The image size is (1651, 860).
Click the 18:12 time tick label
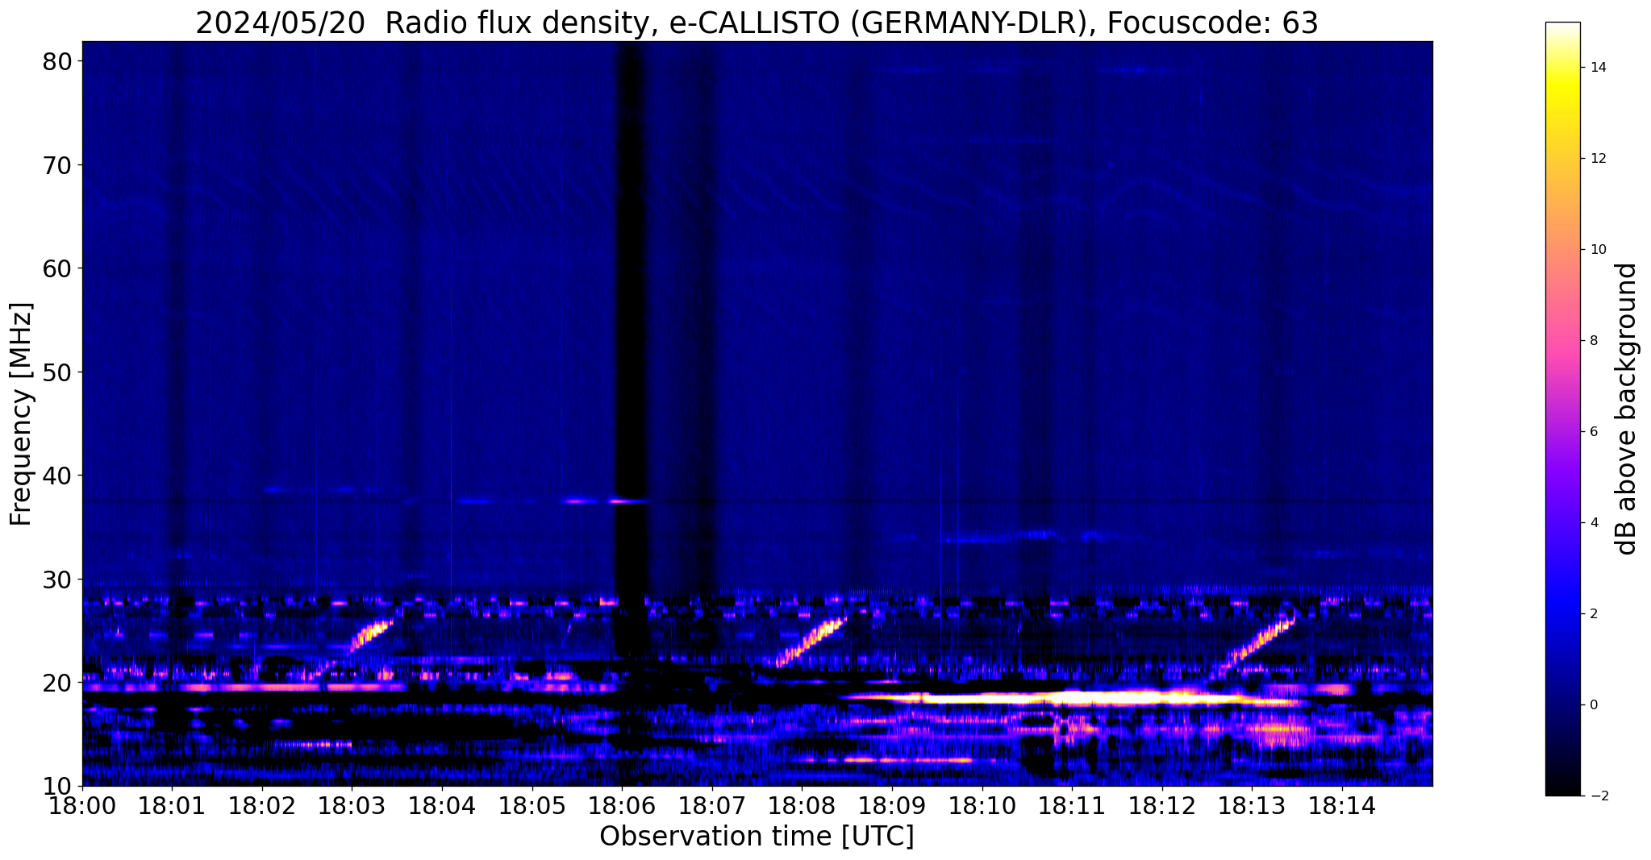tap(1162, 805)
